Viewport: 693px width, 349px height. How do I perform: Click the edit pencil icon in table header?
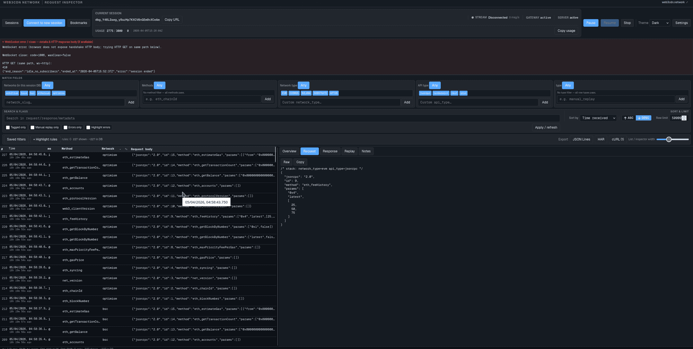tap(126, 149)
